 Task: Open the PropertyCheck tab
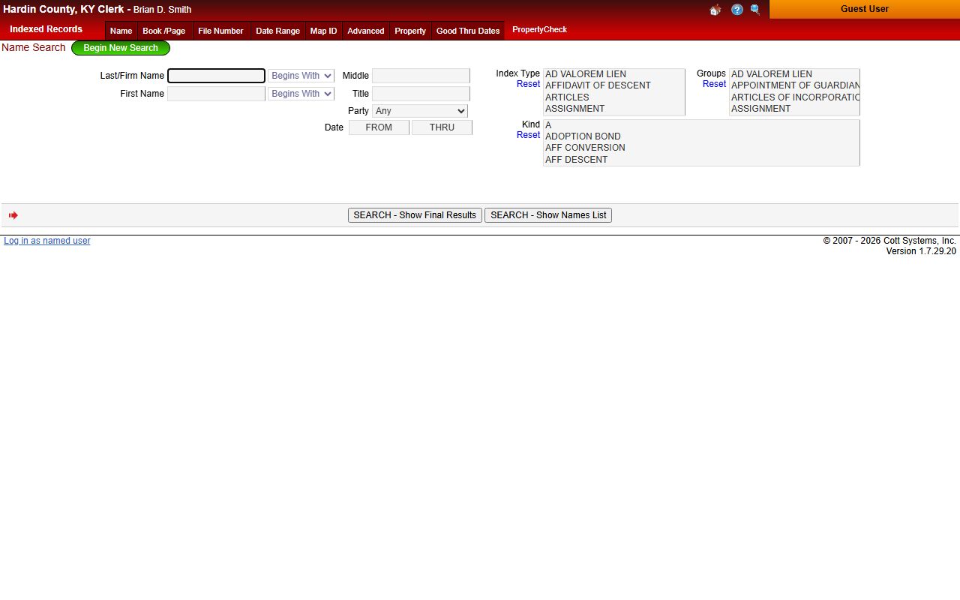(x=539, y=30)
